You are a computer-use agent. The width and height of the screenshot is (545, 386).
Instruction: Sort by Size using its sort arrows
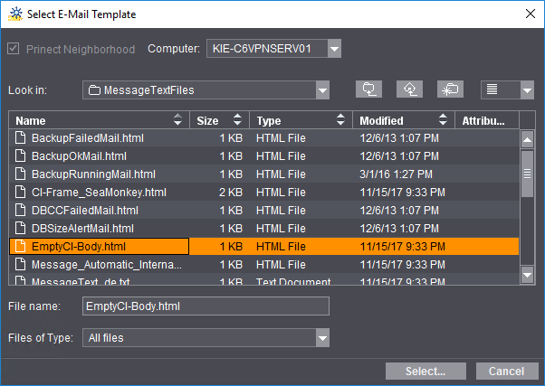[x=237, y=120]
